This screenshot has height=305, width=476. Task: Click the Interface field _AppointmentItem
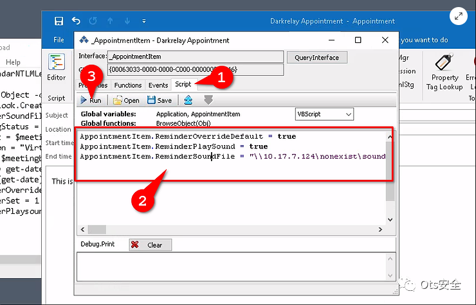pos(196,57)
